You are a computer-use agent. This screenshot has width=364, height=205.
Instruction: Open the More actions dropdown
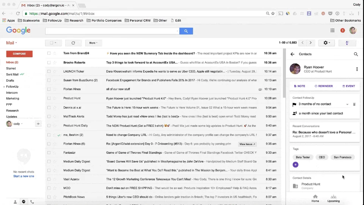(93, 43)
